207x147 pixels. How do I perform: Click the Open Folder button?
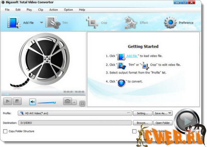tap(163, 123)
